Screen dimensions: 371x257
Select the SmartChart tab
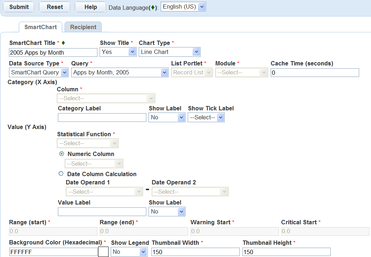41,27
